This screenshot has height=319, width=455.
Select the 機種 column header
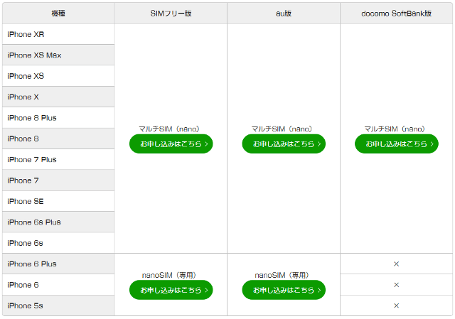click(x=58, y=13)
